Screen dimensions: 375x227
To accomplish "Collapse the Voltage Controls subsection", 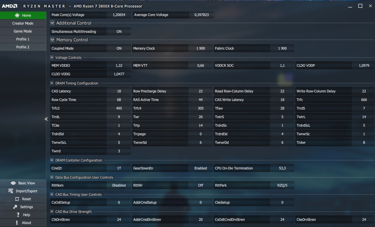I will [x=52, y=57].
